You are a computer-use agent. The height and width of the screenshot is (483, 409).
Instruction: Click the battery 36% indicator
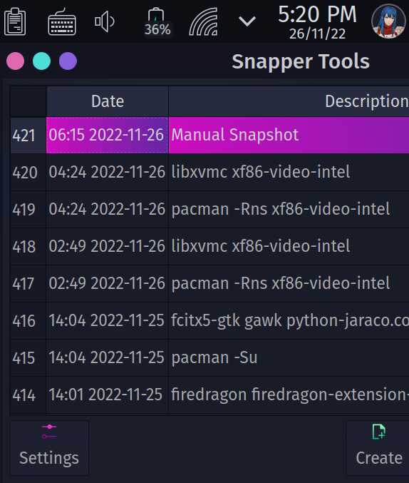tap(157, 22)
